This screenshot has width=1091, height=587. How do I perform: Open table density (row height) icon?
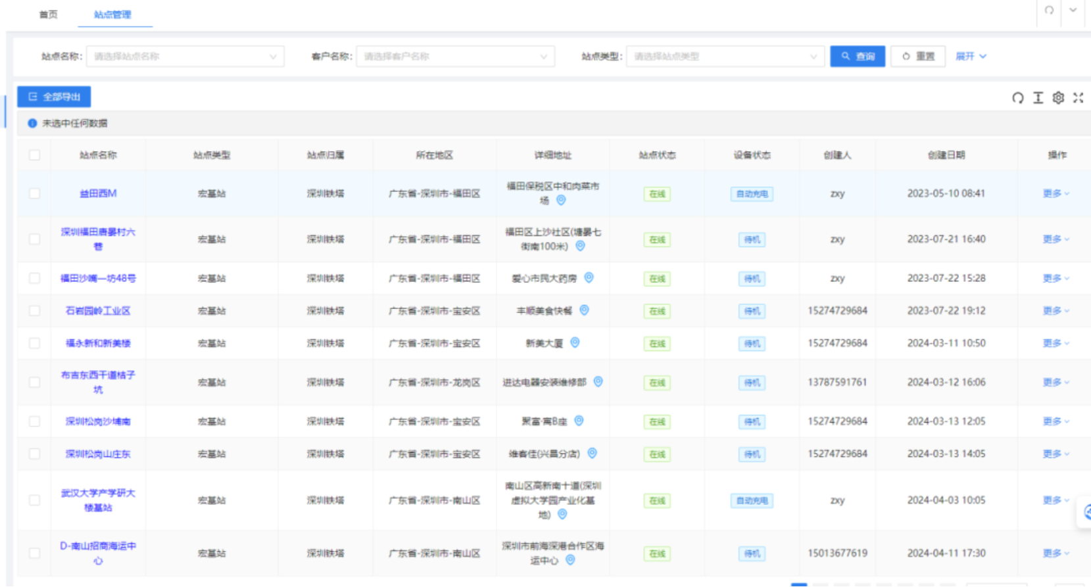1038,98
